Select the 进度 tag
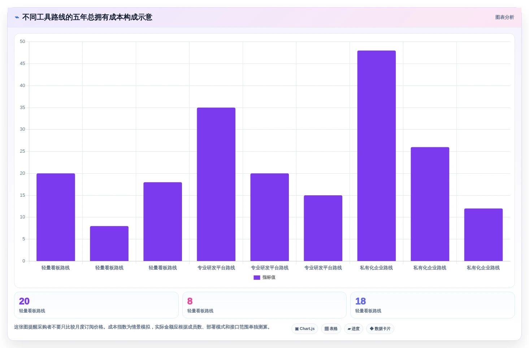This screenshot has height=348, width=529. pyautogui.click(x=354, y=329)
